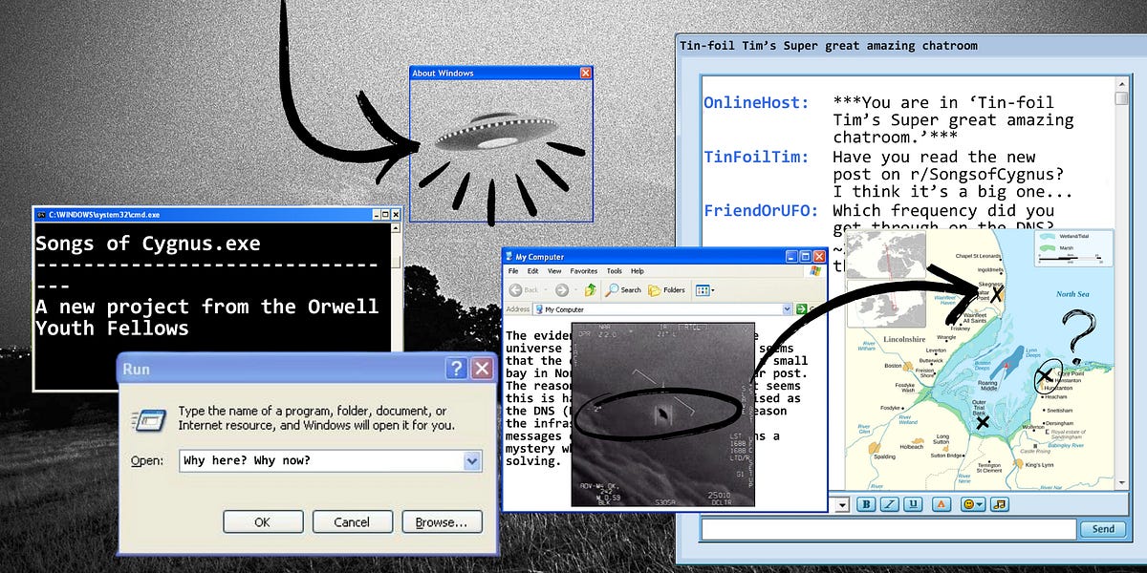Click the Windows flag logo in My Computer

point(815,270)
